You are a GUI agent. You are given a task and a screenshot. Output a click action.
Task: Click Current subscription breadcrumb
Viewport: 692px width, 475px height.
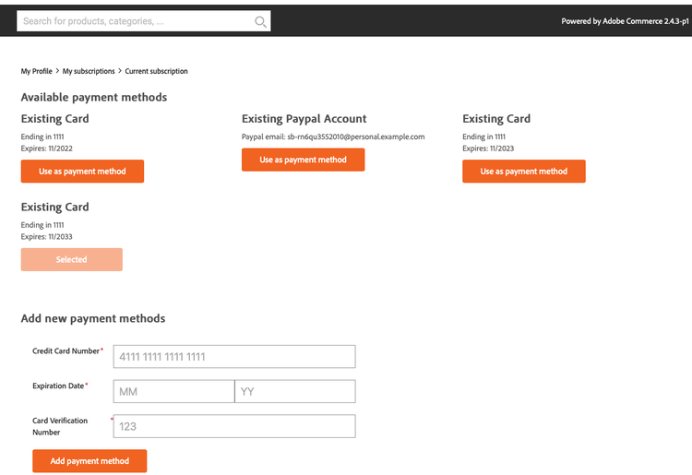[157, 71]
